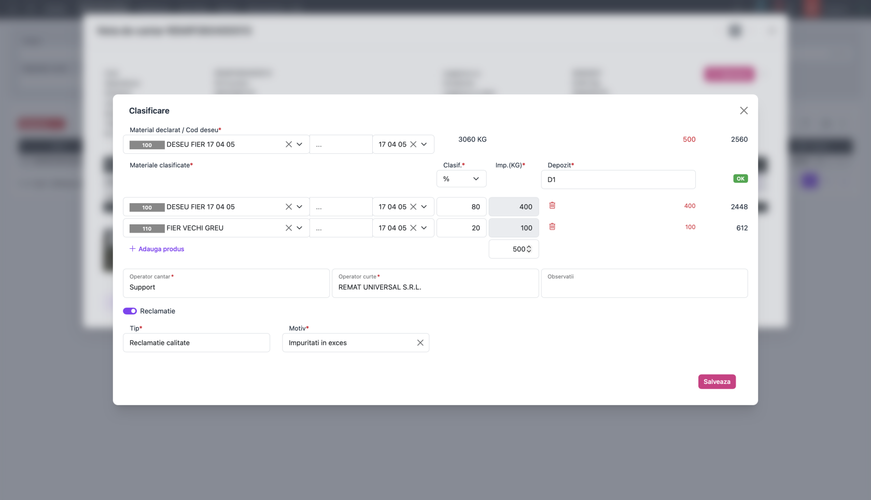Open the Clasif. percent unit dropdown
Screen dimensions: 871x500
coord(461,179)
